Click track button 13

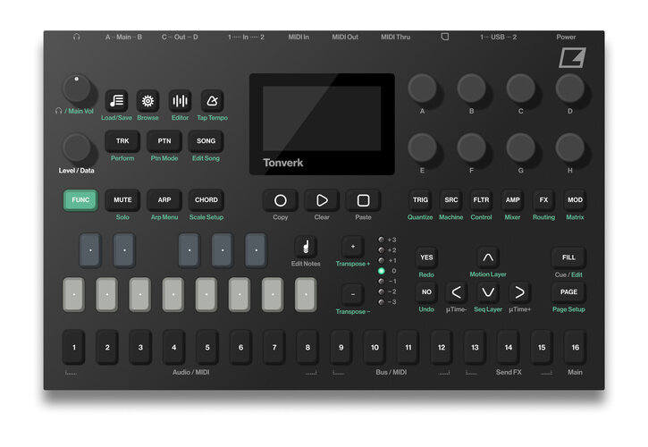[475, 347]
